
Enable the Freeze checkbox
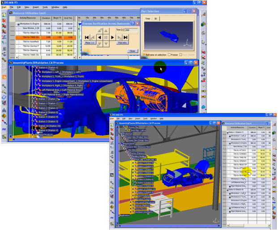click(x=169, y=54)
